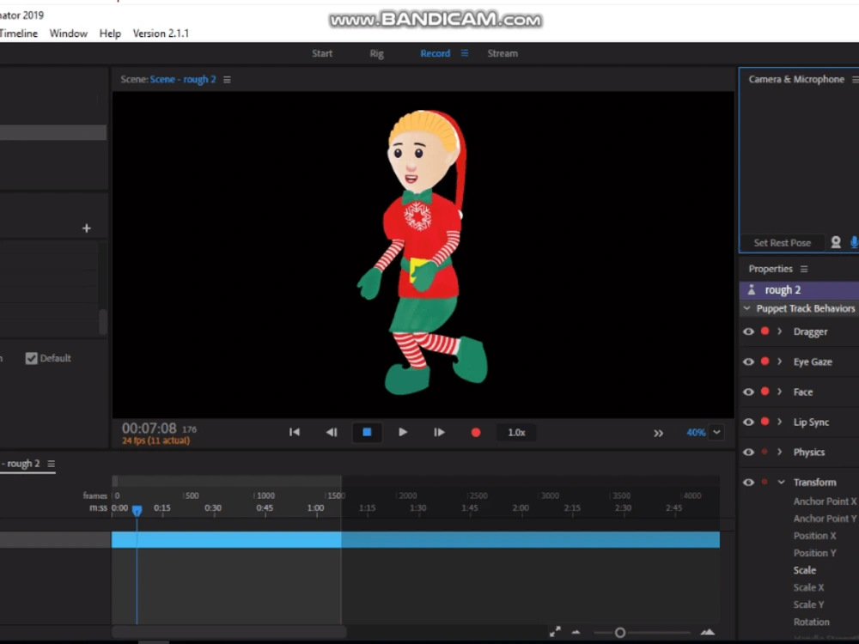Arm Physics for recording dot
Image resolution: width=859 pixels, height=644 pixels.
765,452
